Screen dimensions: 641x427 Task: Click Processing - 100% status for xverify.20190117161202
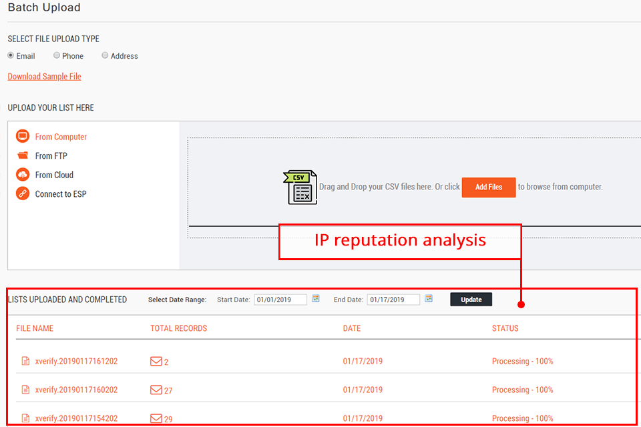click(522, 361)
